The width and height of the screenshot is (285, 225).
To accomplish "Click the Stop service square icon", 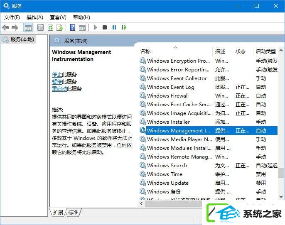I will pos(105,27).
